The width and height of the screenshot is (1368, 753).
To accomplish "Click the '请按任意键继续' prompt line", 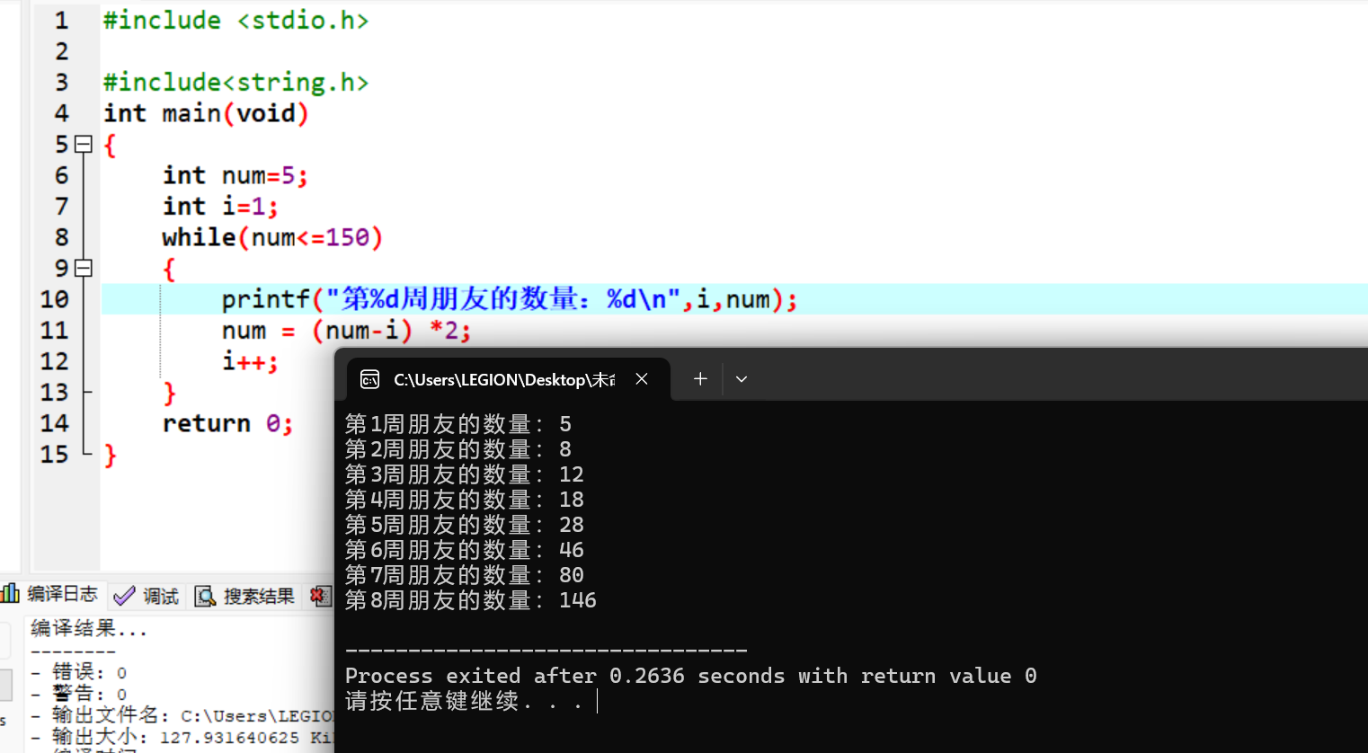I will click(x=464, y=701).
